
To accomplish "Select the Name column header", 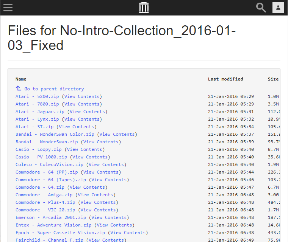I will [x=21, y=79].
